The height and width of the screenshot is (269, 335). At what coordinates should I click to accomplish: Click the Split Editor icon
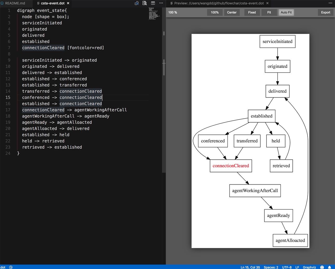click(x=153, y=3)
